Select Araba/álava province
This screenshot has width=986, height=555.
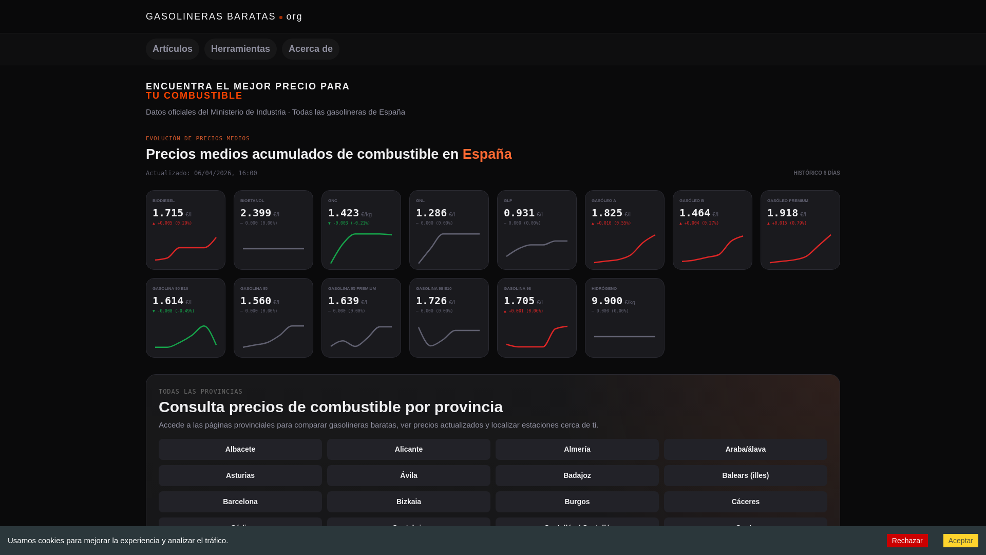pyautogui.click(x=746, y=449)
